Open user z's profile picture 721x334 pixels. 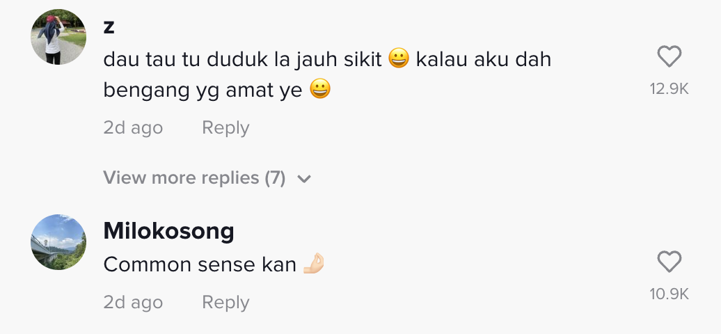tap(58, 36)
